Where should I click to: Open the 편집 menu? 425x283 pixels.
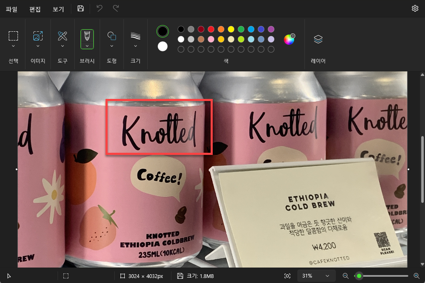pyautogui.click(x=35, y=9)
